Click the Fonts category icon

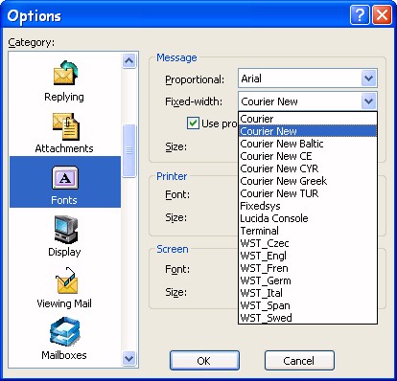tap(65, 177)
